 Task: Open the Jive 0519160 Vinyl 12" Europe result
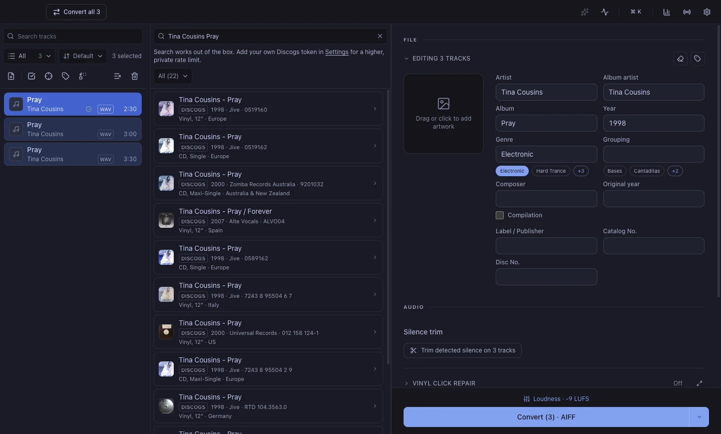tap(268, 109)
